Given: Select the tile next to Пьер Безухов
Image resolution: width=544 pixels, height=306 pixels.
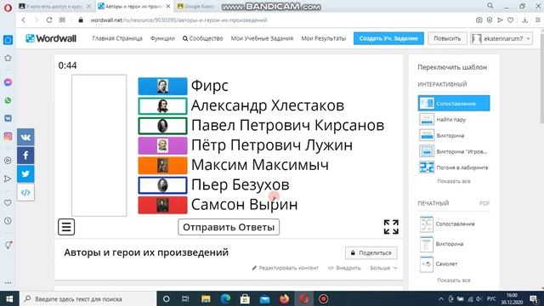Looking at the screenshot, I should pyautogui.click(x=162, y=185).
